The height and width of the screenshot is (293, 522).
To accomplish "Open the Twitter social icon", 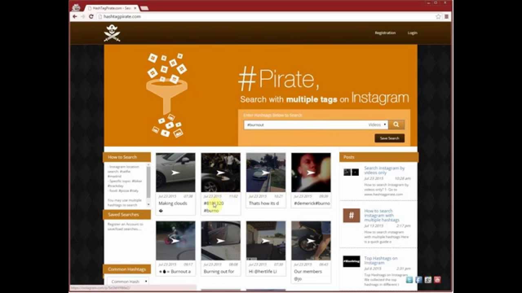I will (410, 280).
